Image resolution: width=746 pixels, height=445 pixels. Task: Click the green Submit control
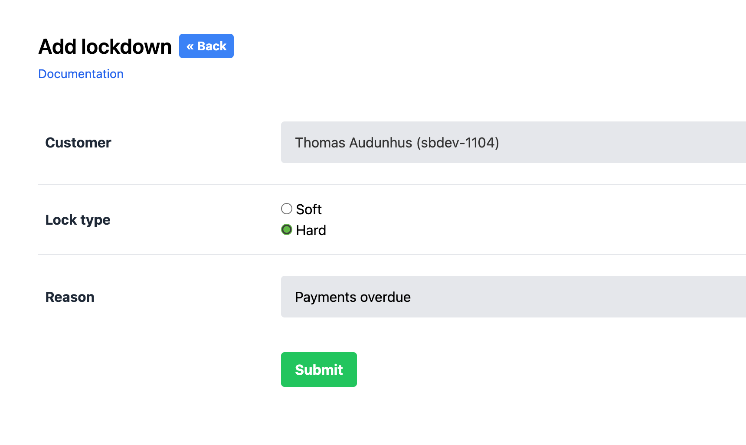(318, 369)
